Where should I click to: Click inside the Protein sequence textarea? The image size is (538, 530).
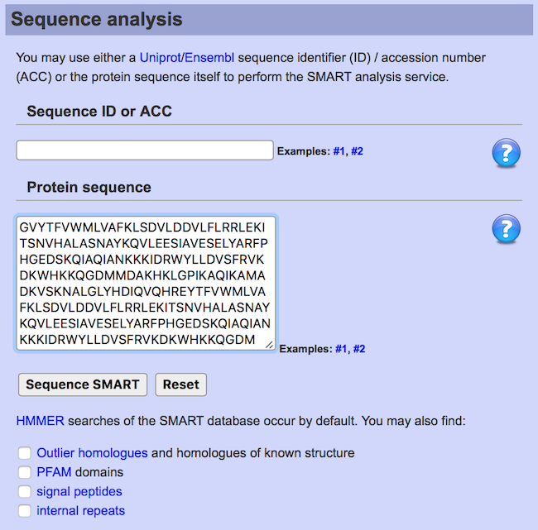tap(145, 283)
